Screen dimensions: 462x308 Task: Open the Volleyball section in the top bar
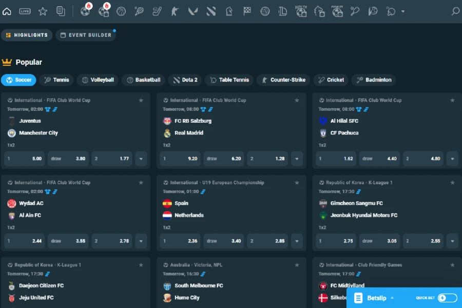click(x=265, y=11)
